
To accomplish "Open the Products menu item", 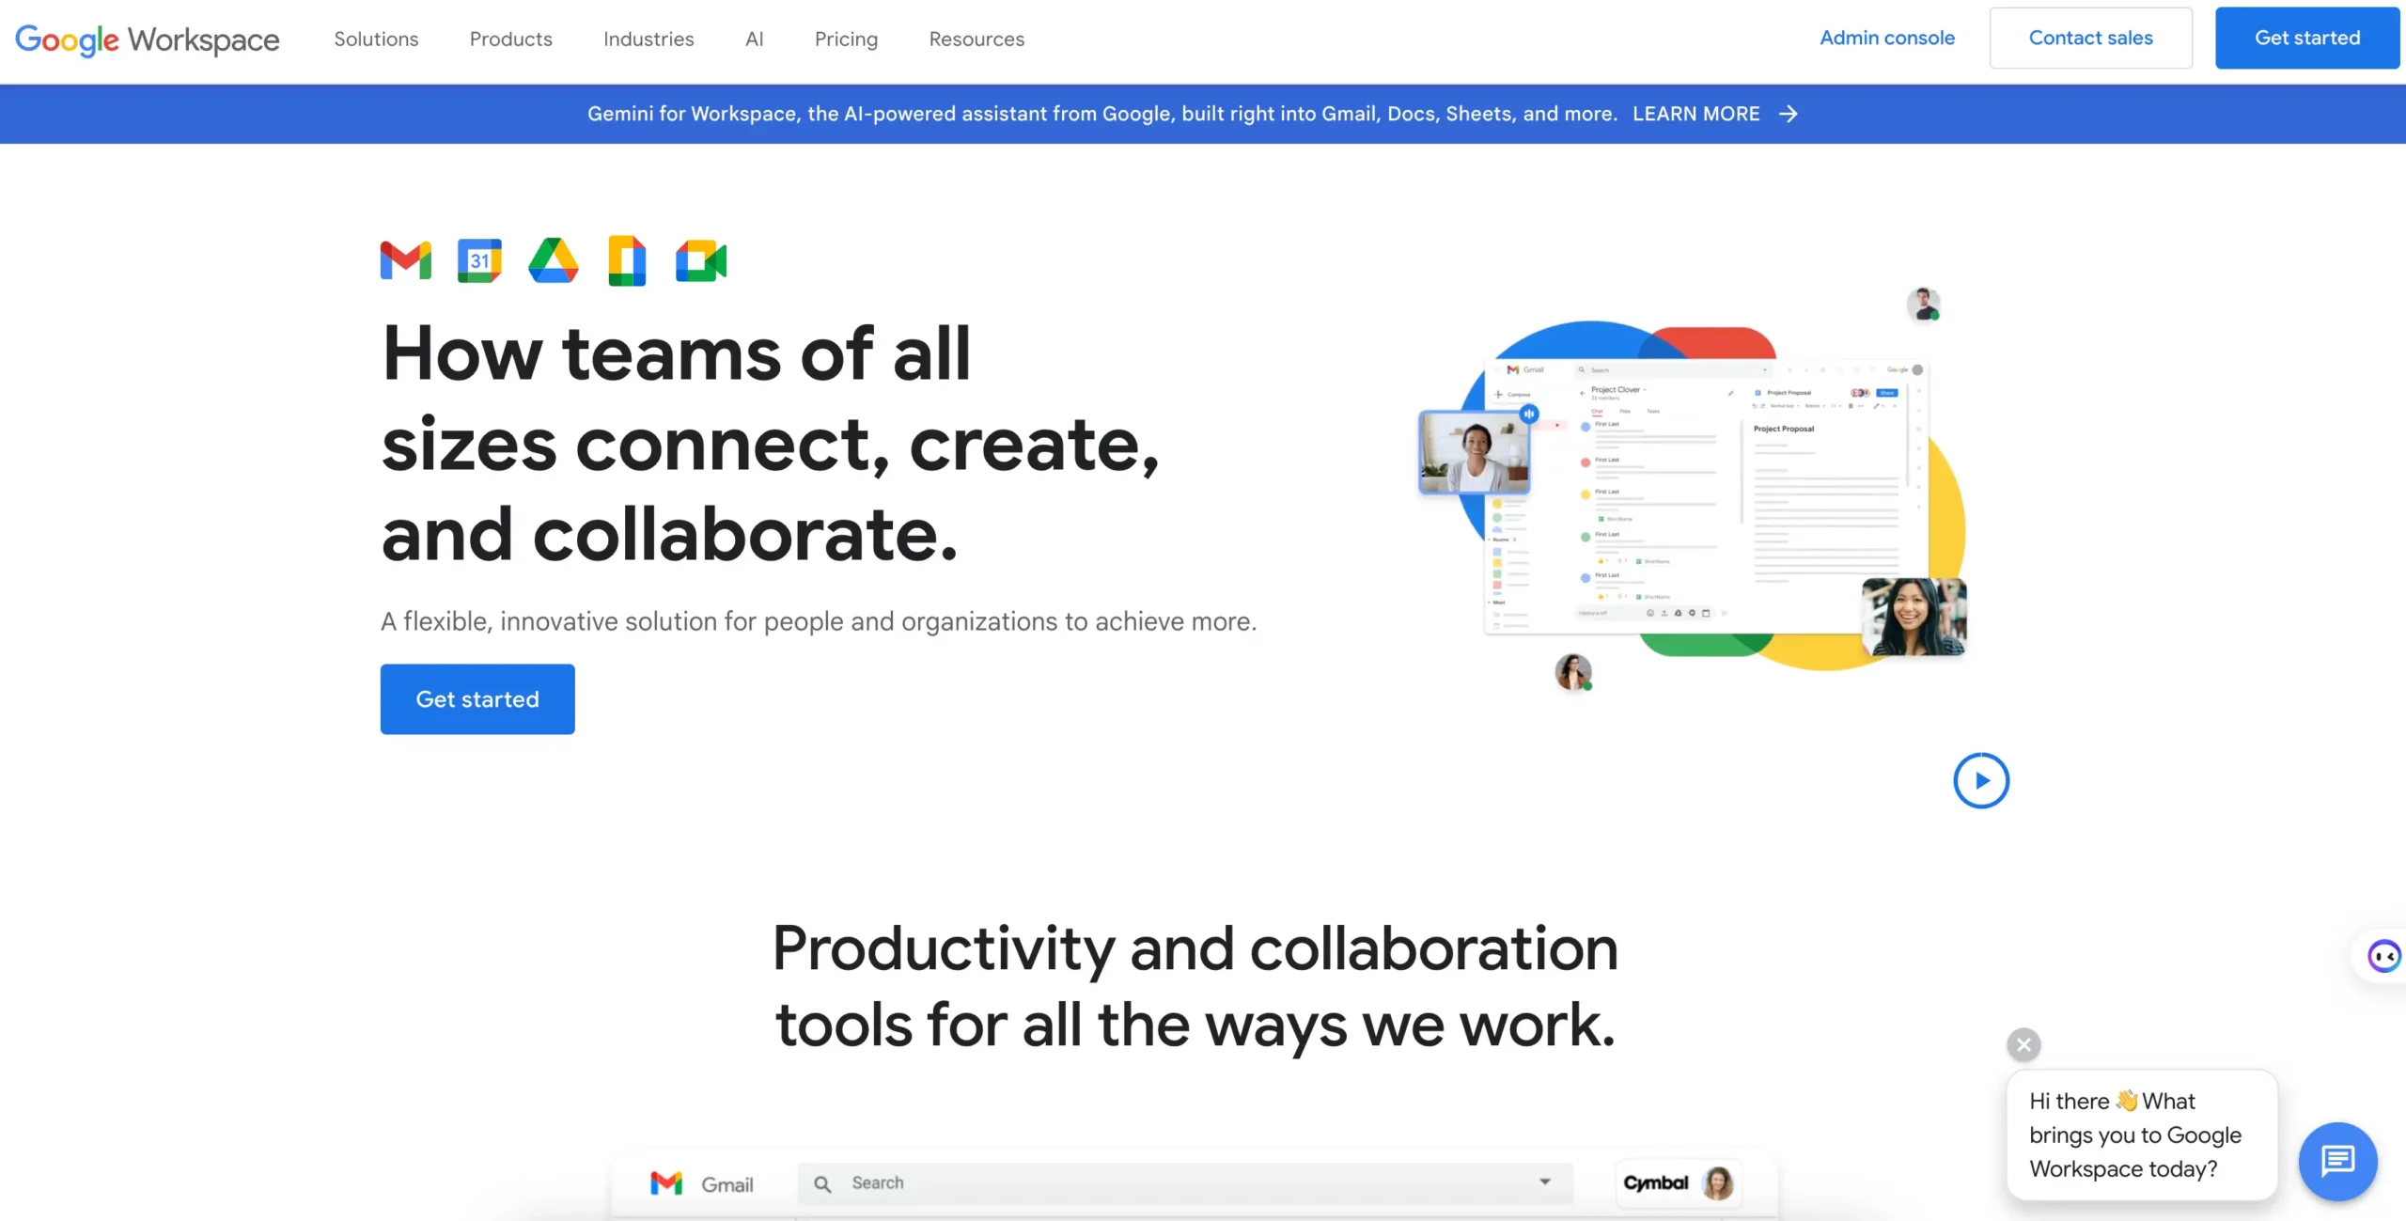I will (510, 39).
